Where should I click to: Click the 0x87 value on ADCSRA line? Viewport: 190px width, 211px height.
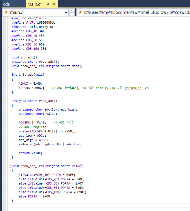pos(39,88)
